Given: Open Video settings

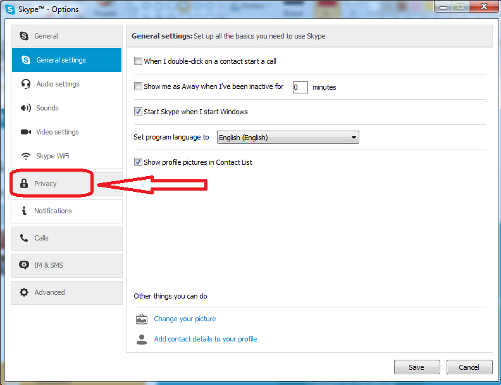Looking at the screenshot, I should [x=67, y=132].
